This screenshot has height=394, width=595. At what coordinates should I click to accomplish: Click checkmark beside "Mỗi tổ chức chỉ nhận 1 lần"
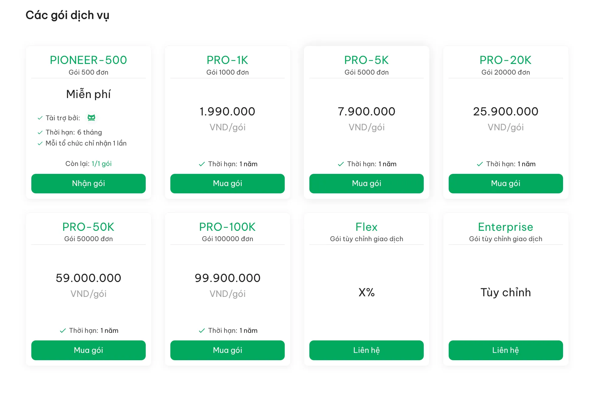tap(40, 143)
